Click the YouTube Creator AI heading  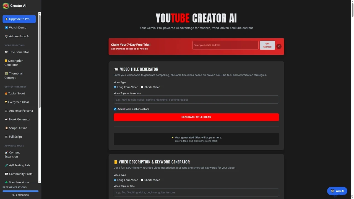point(196,18)
